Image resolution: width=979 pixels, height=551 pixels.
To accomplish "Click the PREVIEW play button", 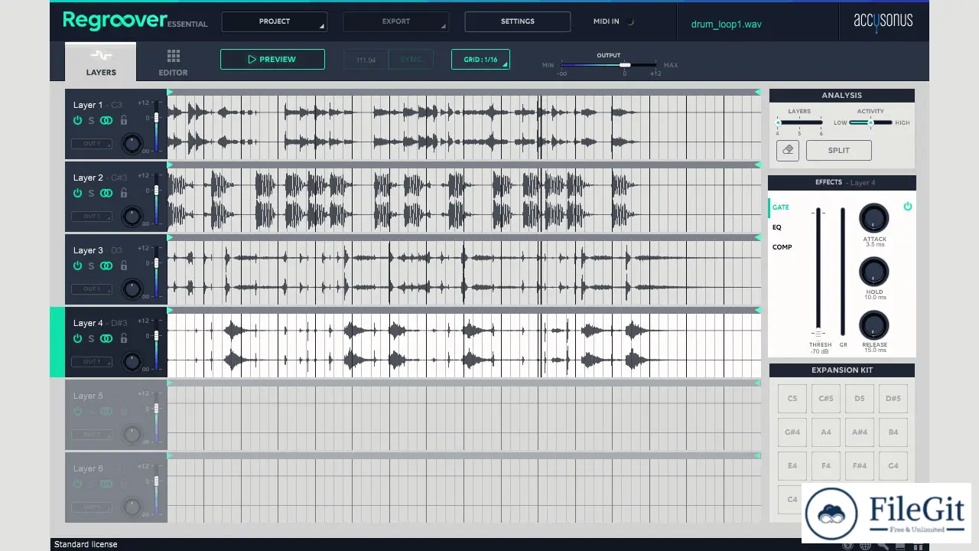I will click(272, 59).
